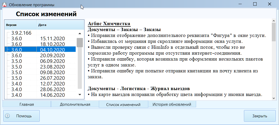Select the row dated 09.08.2020
This screenshot has width=279, height=125.
(40, 72)
